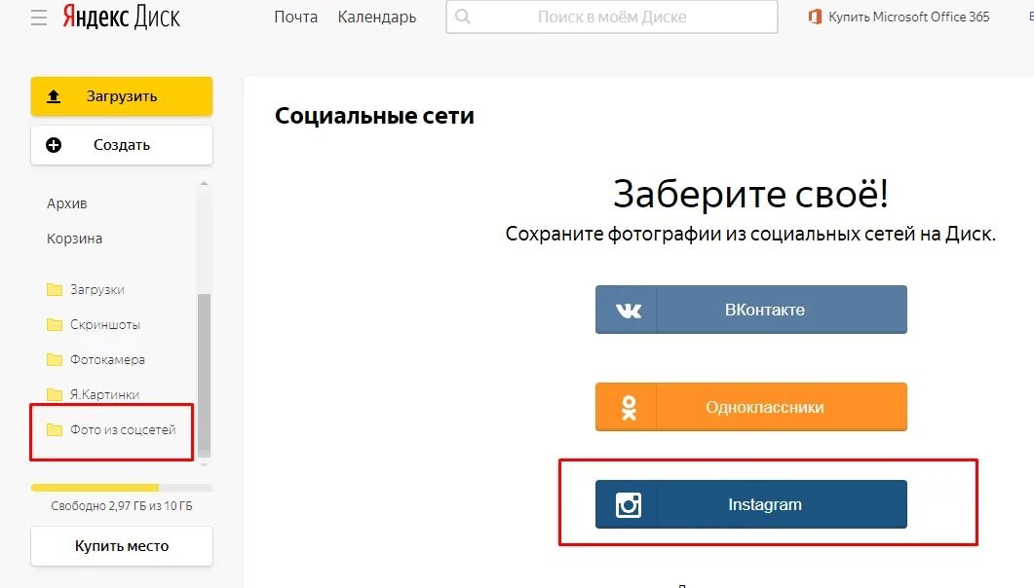This screenshot has height=588, width=1034.
Task: Open Корзина in sidebar
Action: click(74, 239)
